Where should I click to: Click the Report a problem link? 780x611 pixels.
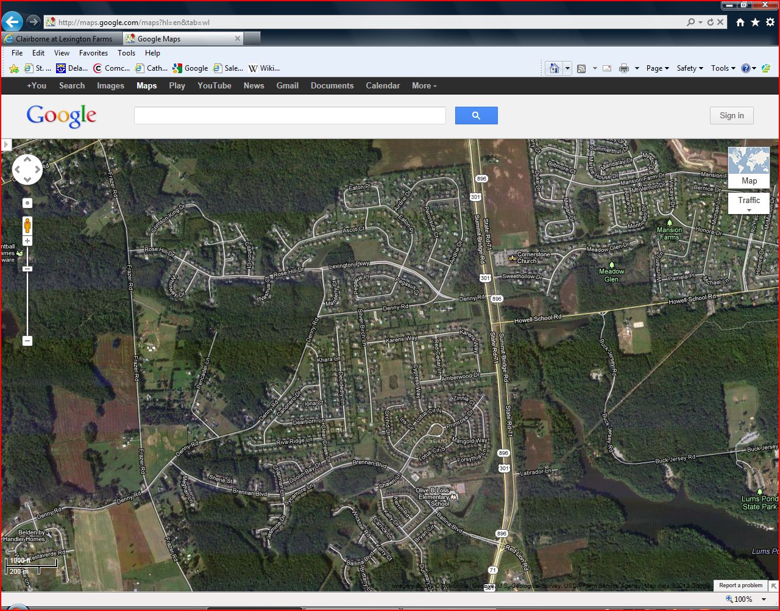coord(740,585)
